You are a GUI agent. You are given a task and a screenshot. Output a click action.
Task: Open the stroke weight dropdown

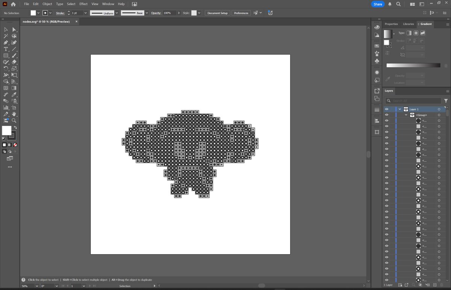(x=86, y=13)
